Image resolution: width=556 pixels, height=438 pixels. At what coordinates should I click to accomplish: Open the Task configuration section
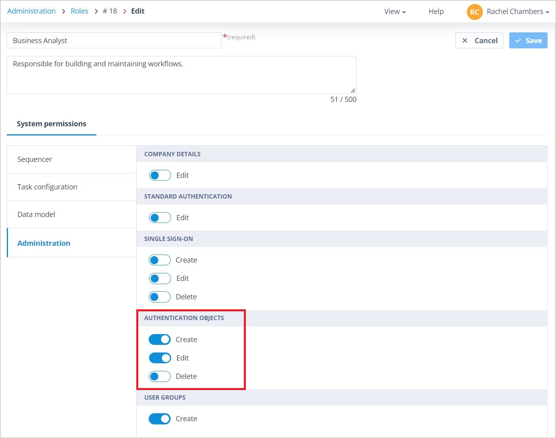(x=72, y=187)
